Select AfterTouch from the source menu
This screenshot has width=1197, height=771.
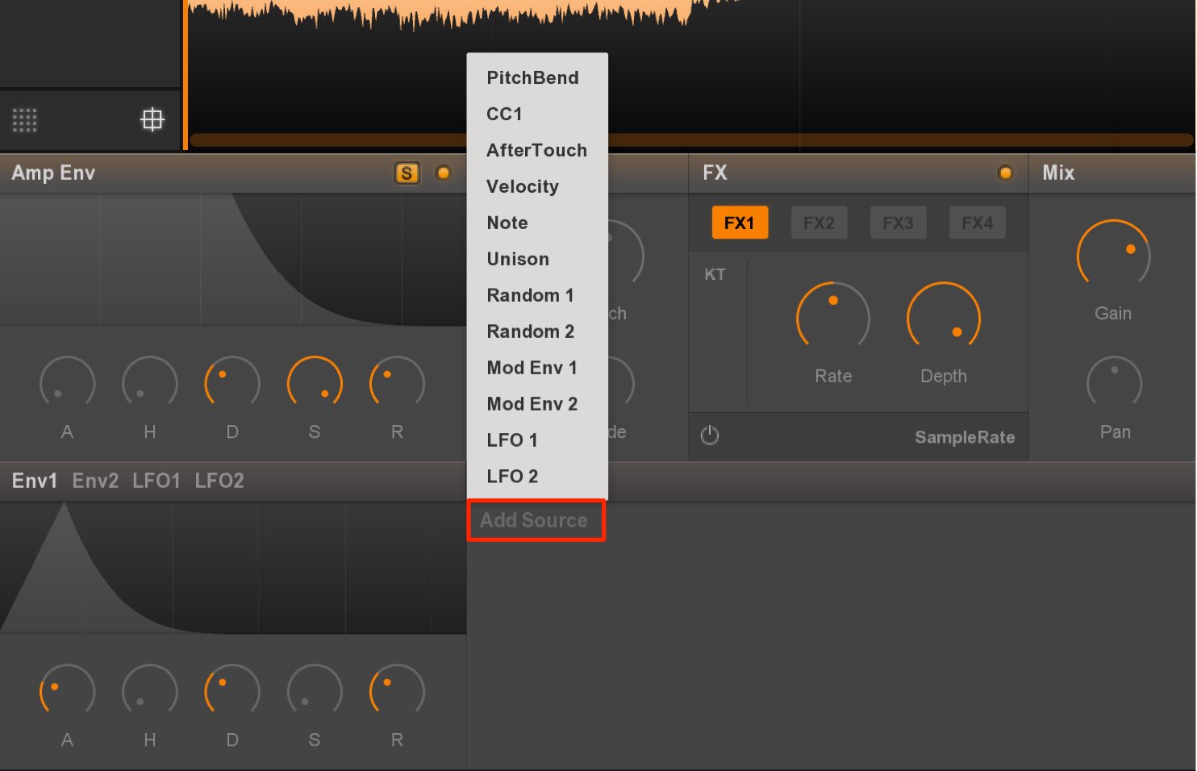[536, 150]
